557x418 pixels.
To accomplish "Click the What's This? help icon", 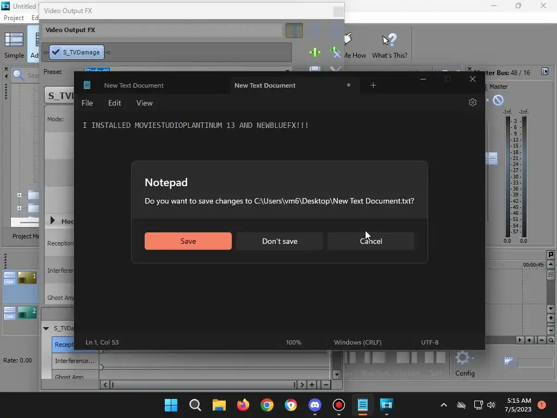I will point(389,45).
